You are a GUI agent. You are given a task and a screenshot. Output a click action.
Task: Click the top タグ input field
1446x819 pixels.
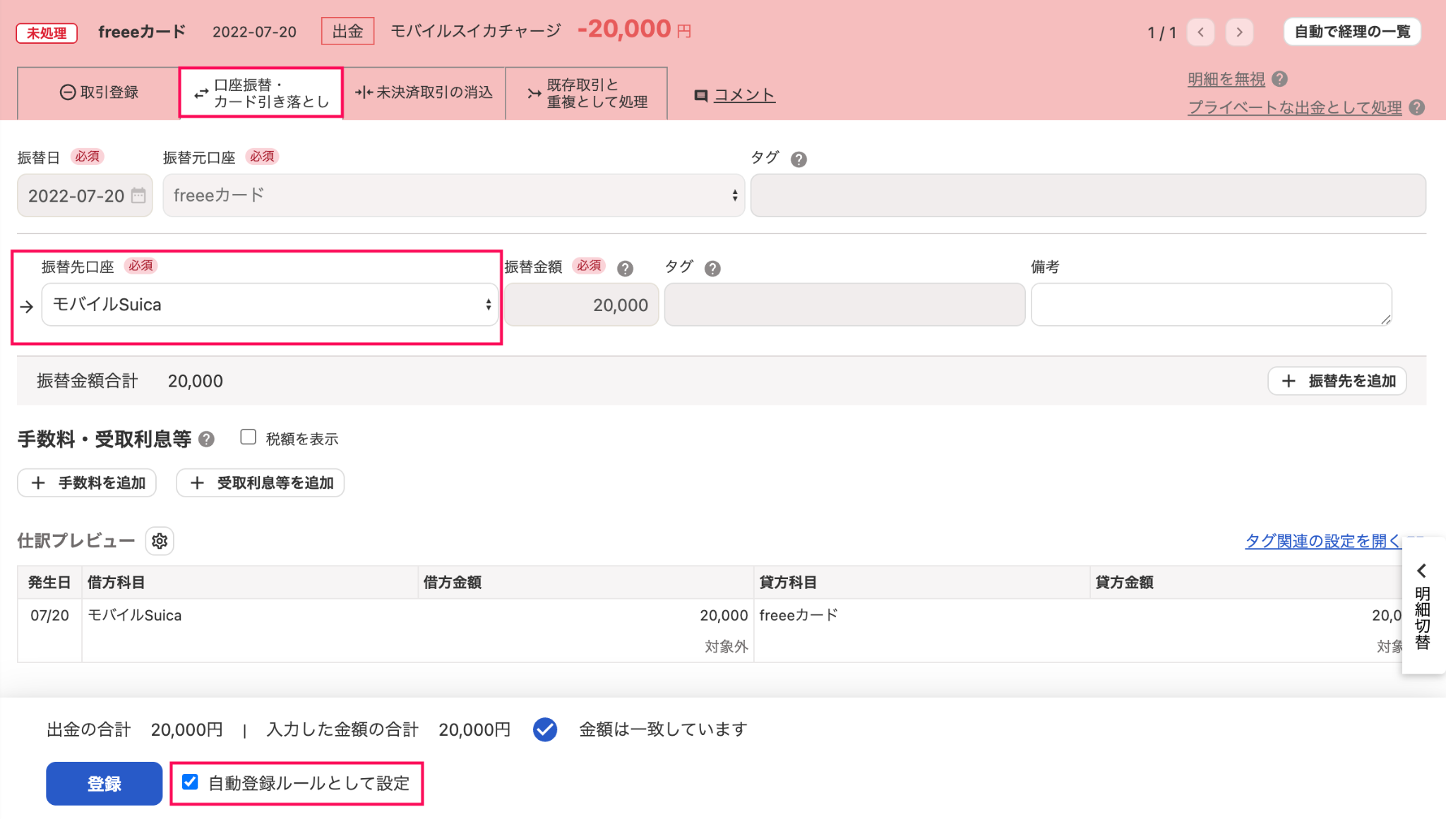(1088, 195)
